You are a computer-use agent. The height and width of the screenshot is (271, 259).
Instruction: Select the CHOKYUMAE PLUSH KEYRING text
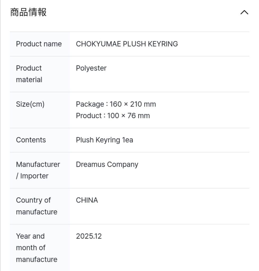[127, 44]
